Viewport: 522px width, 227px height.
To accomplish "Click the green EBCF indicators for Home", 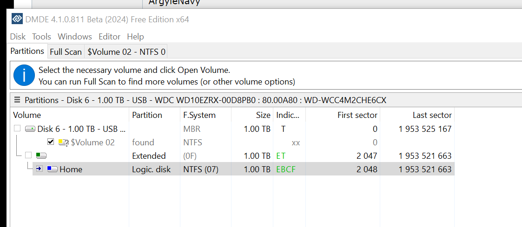I will point(286,169).
